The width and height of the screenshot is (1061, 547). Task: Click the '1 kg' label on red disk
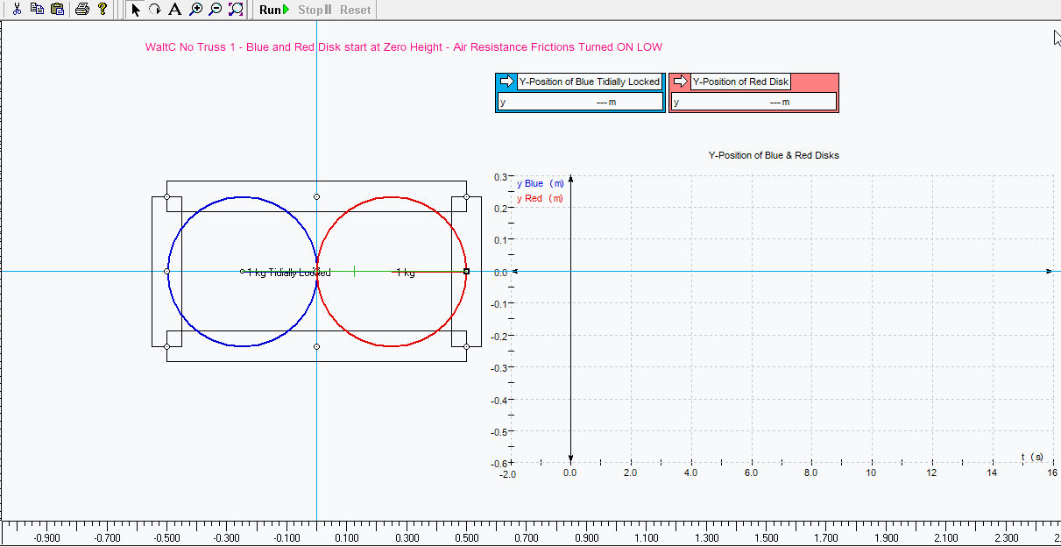click(406, 273)
